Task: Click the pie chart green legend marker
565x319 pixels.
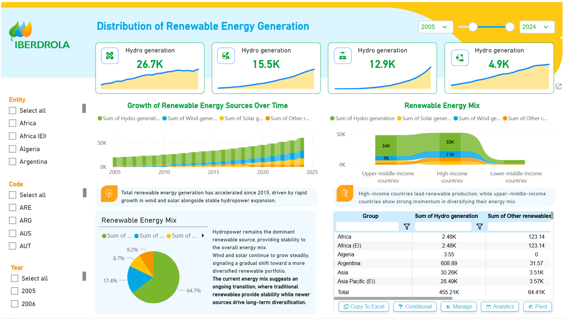Action: 104,236
